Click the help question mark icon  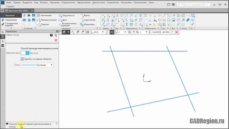click(51, 35)
